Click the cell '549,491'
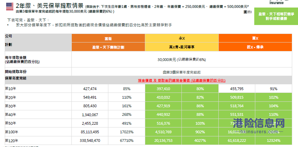The height and width of the screenshot is (147, 298). 90,97
